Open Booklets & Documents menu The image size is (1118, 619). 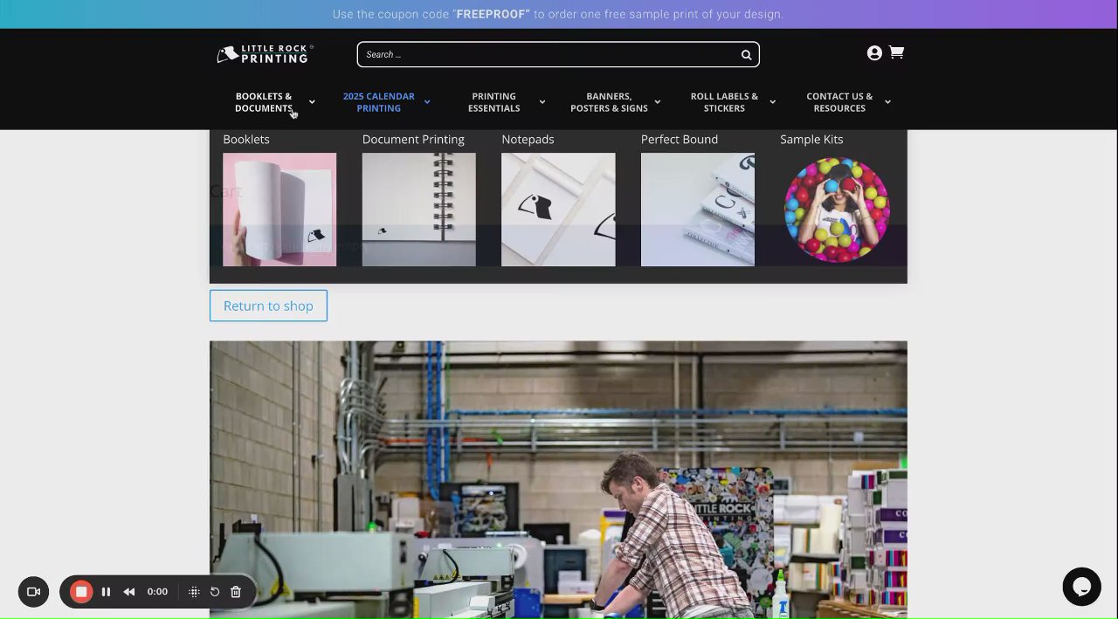tap(264, 102)
